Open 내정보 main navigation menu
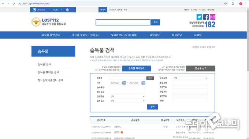249x139 pixels. coord(198,35)
